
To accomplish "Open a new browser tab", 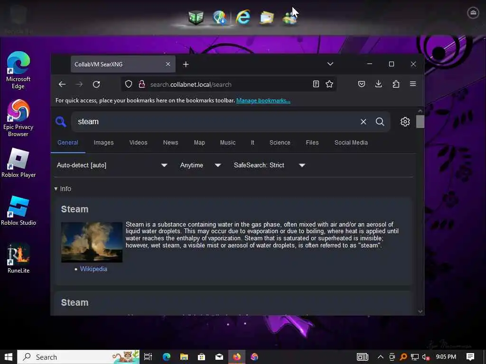I will pyautogui.click(x=186, y=64).
